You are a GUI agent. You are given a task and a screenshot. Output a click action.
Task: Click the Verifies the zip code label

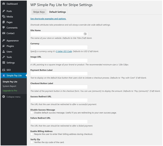(49, 142)
